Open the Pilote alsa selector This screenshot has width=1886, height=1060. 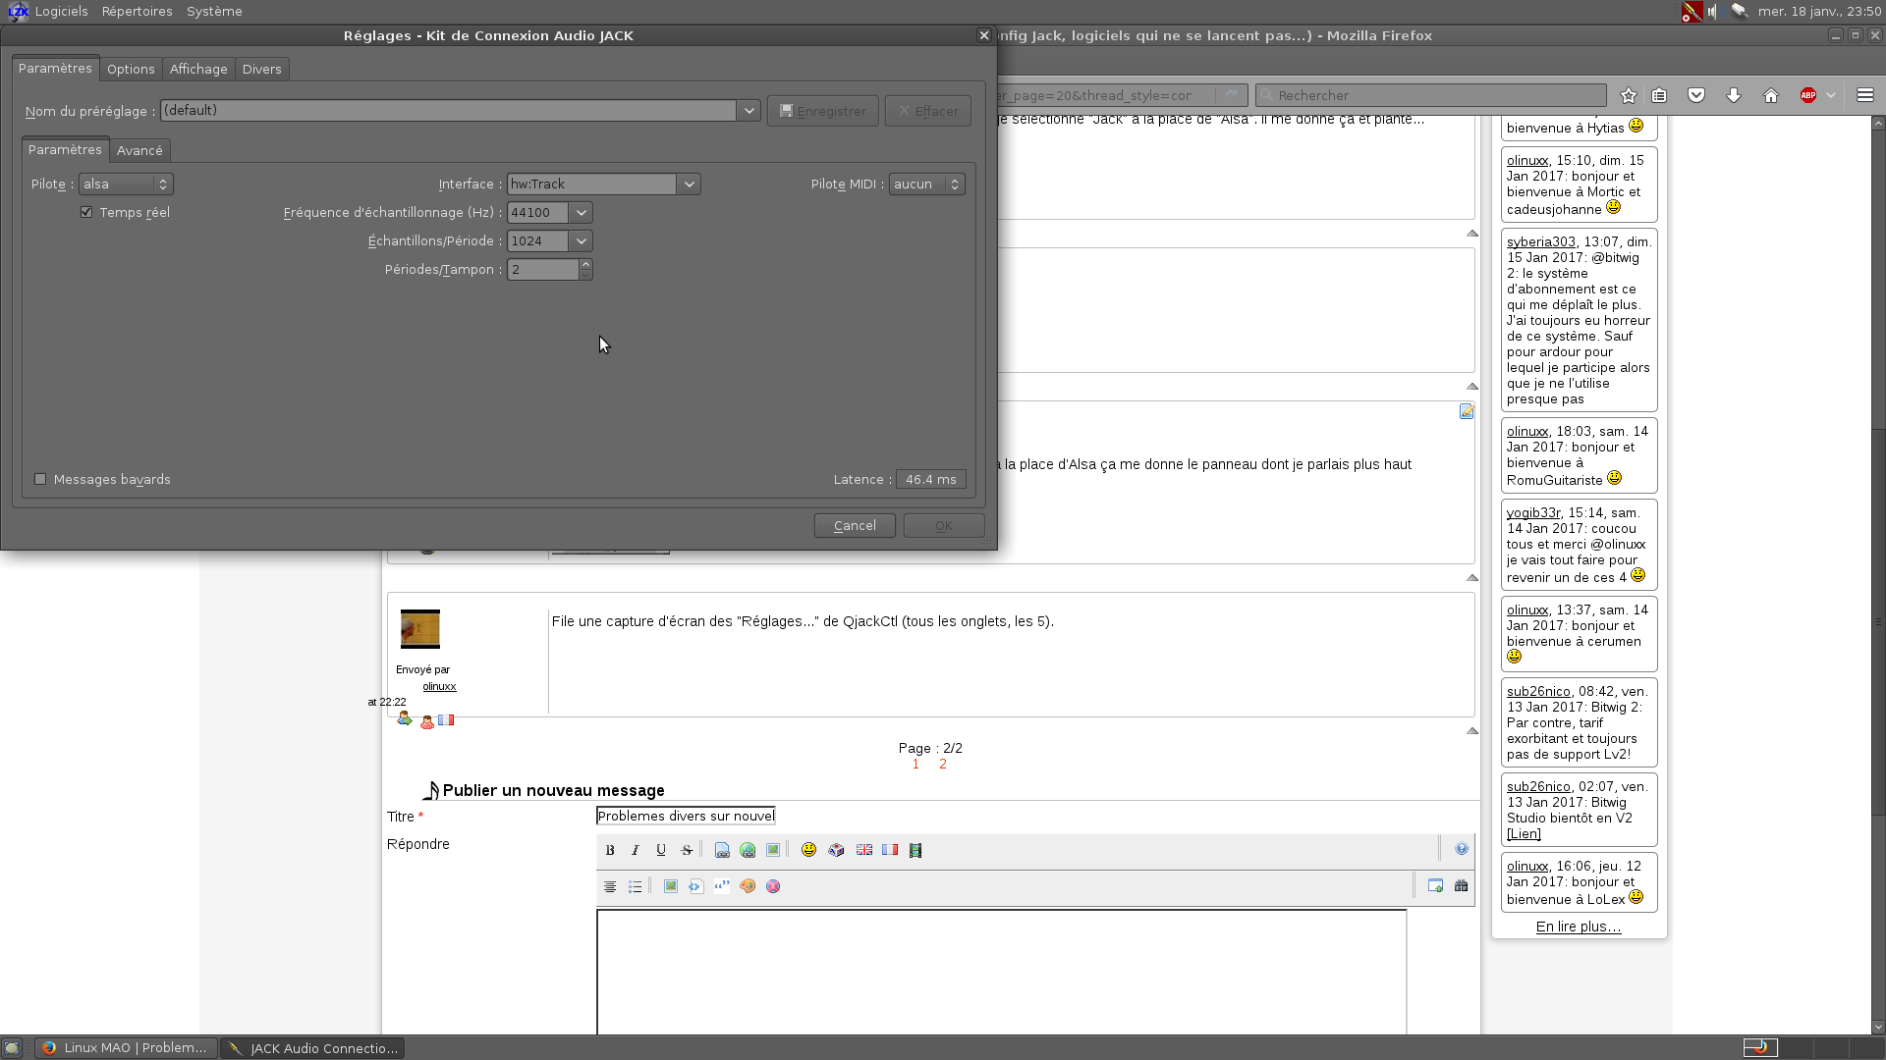(x=126, y=185)
